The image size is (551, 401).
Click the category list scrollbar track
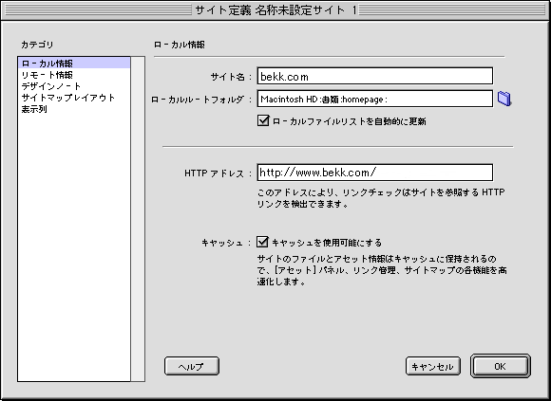tap(138, 219)
